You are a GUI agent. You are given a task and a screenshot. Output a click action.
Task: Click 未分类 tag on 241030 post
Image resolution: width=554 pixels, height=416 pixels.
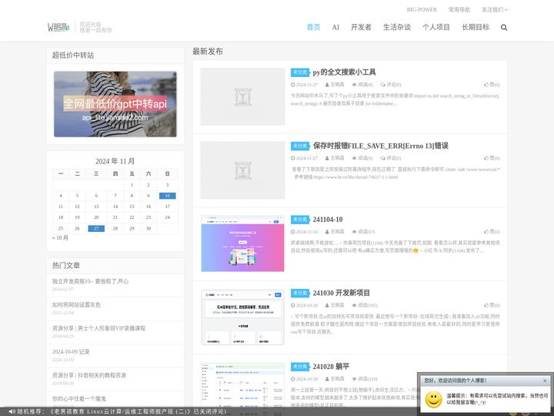[300, 293]
